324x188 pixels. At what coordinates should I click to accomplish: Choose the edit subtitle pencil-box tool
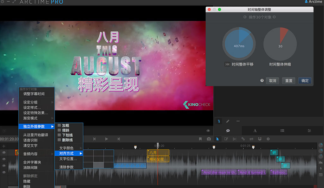click(x=226, y=139)
